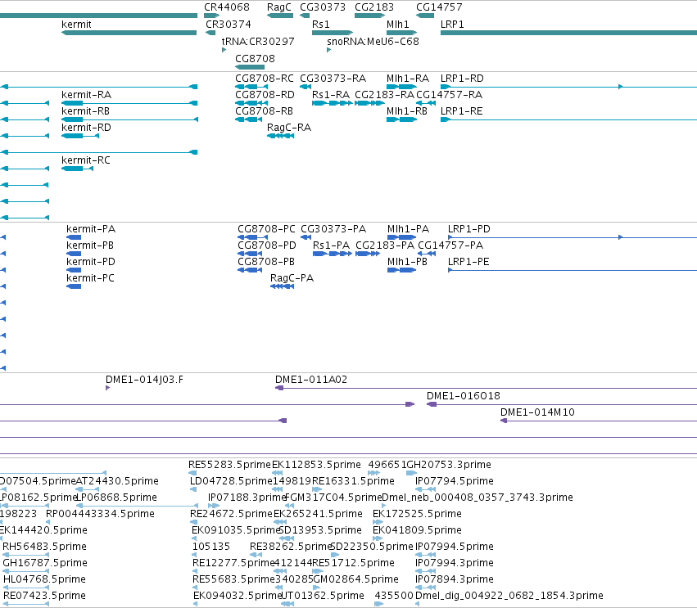This screenshot has width=697, height=608.
Task: Click EST label IP07794.5prime
Action: pyautogui.click(x=455, y=481)
